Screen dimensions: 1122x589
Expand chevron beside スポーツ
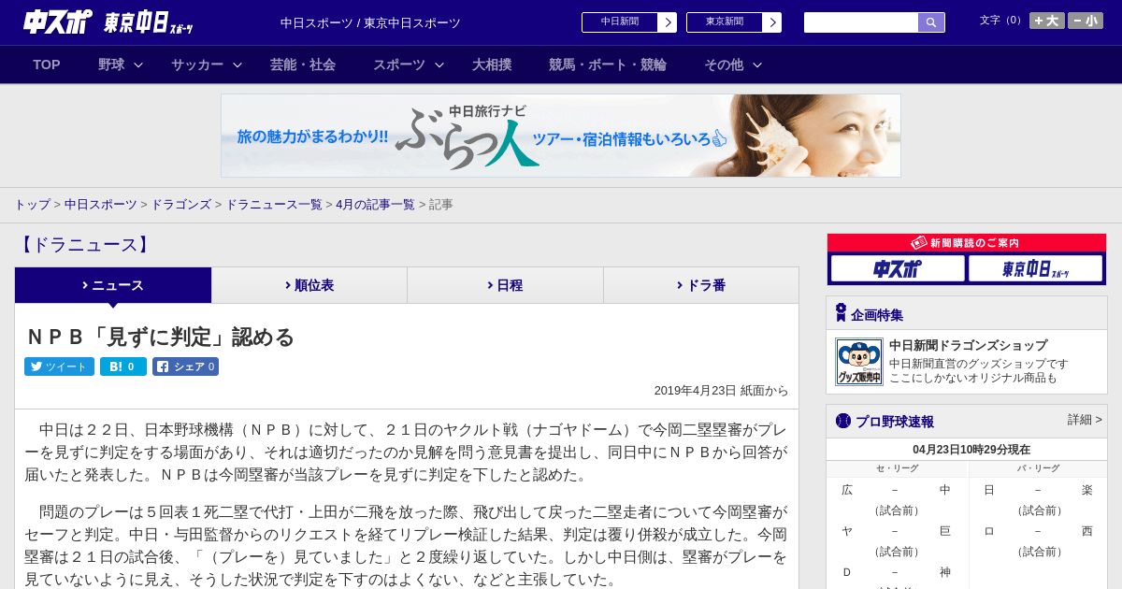439,65
